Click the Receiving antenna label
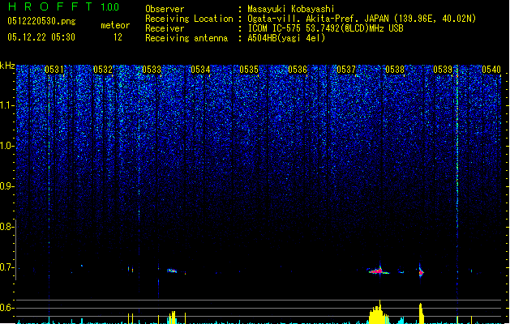The image size is (510, 324). tap(186, 38)
